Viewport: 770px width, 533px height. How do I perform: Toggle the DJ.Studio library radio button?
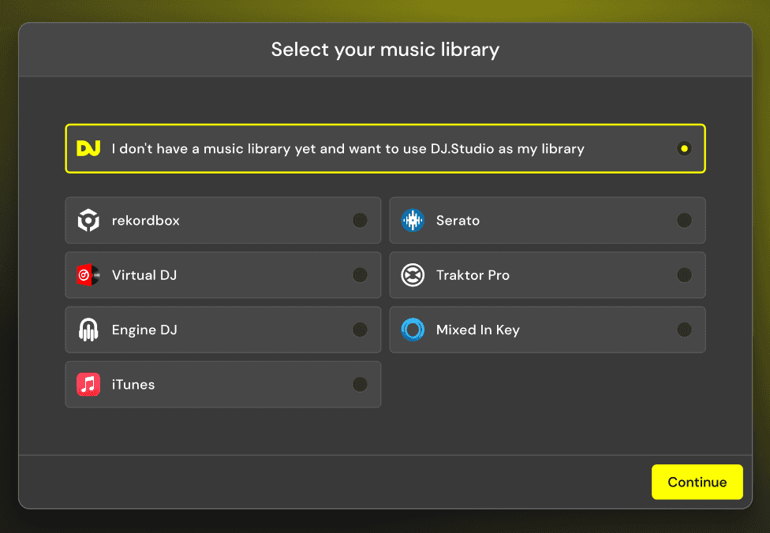pos(684,148)
